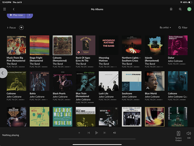Expand the Focus section

[x=11, y=28]
